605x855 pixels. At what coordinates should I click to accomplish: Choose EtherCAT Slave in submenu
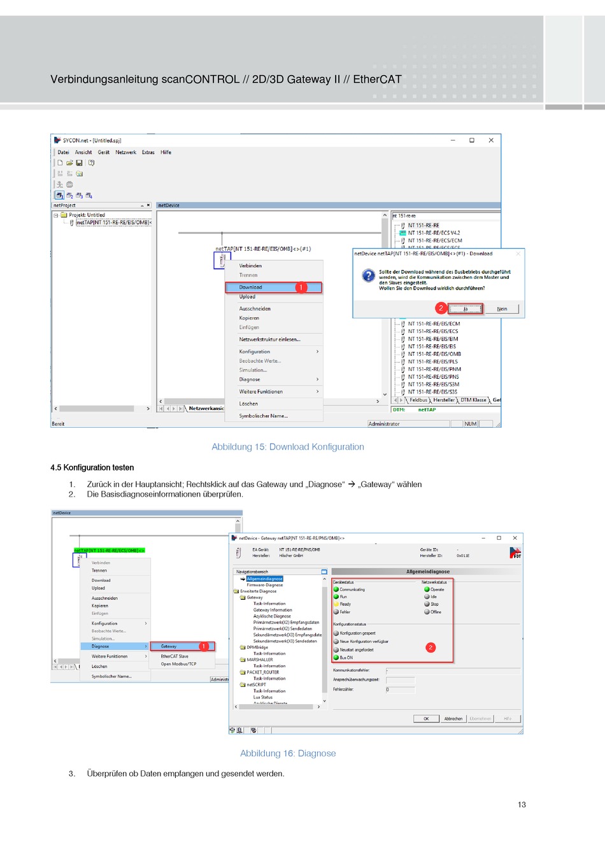[174, 656]
